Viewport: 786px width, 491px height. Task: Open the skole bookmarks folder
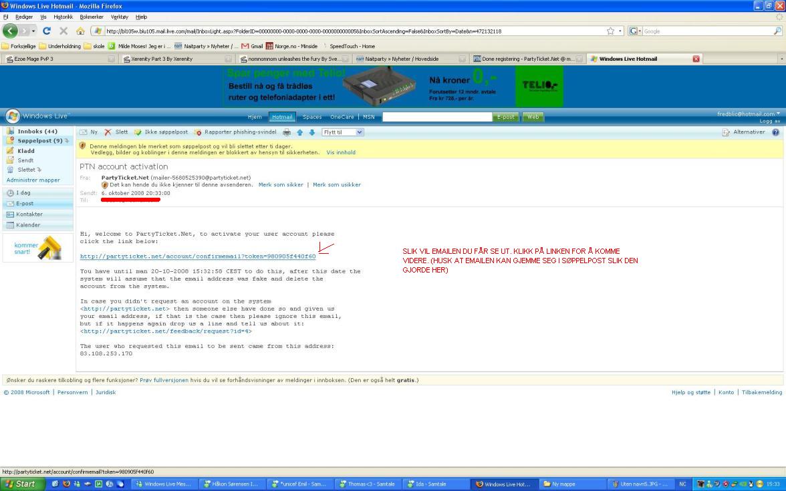(x=94, y=46)
